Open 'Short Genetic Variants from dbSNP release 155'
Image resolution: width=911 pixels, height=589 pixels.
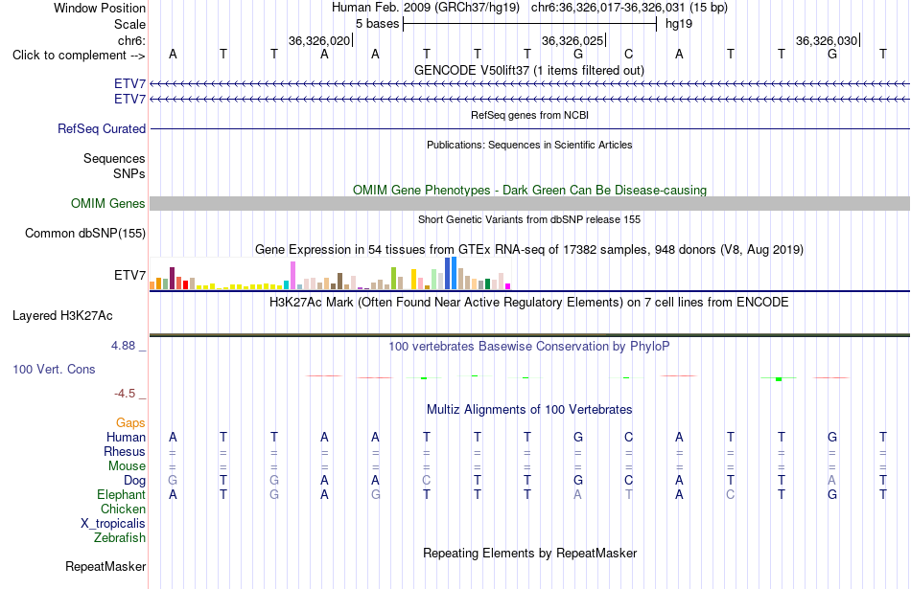click(528, 219)
